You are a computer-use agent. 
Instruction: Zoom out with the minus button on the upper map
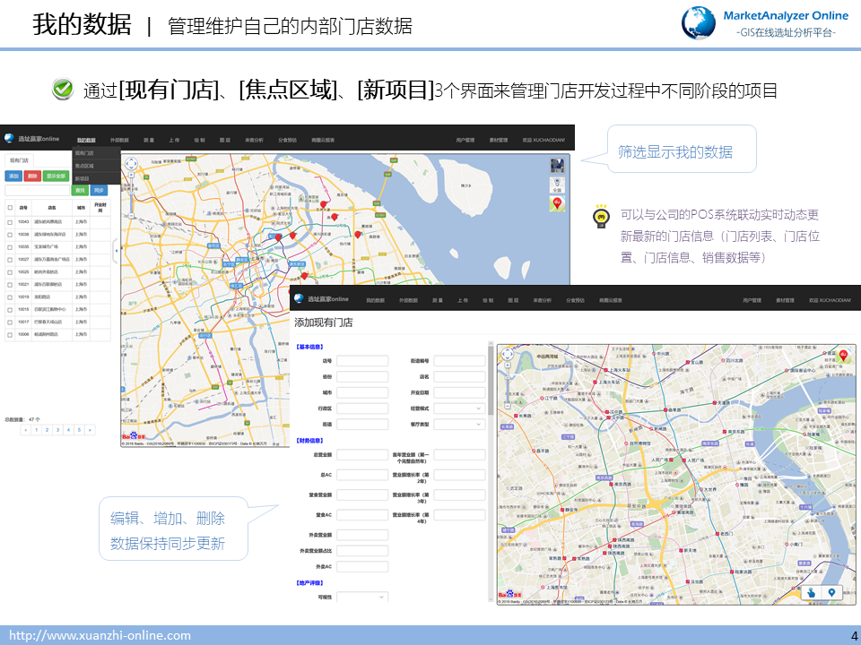tap(131, 216)
